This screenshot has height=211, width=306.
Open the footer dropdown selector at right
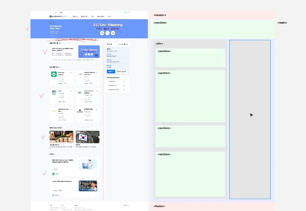126,205
